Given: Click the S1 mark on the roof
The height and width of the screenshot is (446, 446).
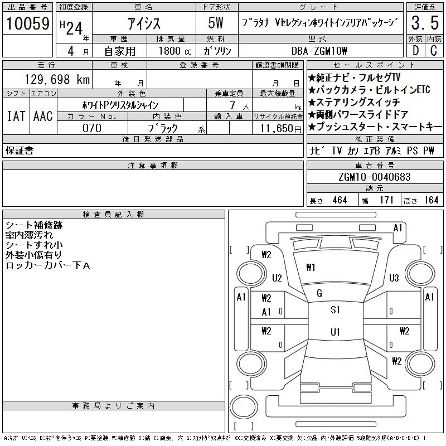Looking at the screenshot, I should coord(335,309).
